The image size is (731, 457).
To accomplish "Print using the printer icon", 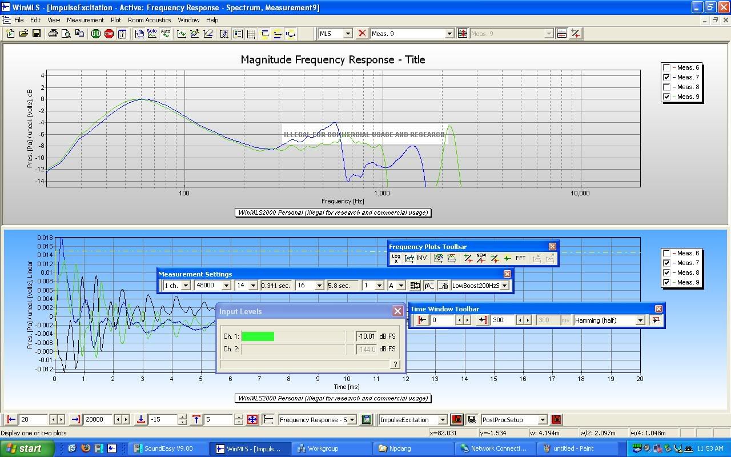I will click(x=53, y=34).
